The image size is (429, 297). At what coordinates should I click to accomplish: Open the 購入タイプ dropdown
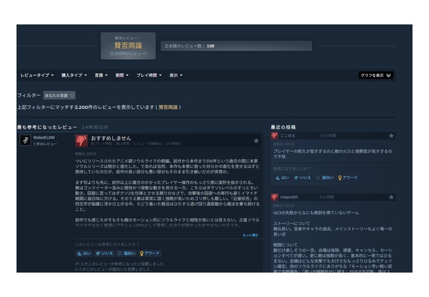coord(74,75)
